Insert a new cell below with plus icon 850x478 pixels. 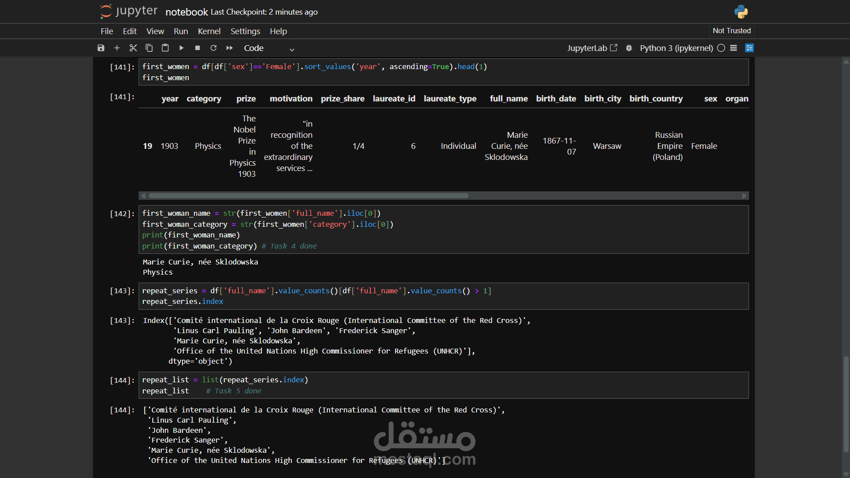click(117, 48)
